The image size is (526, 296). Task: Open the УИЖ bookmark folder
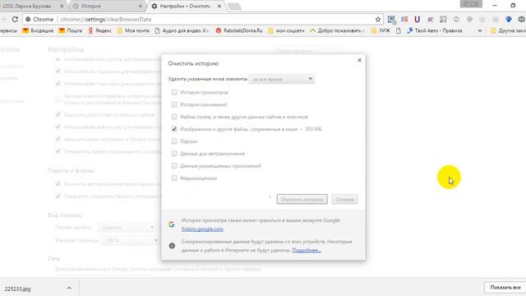tap(381, 30)
